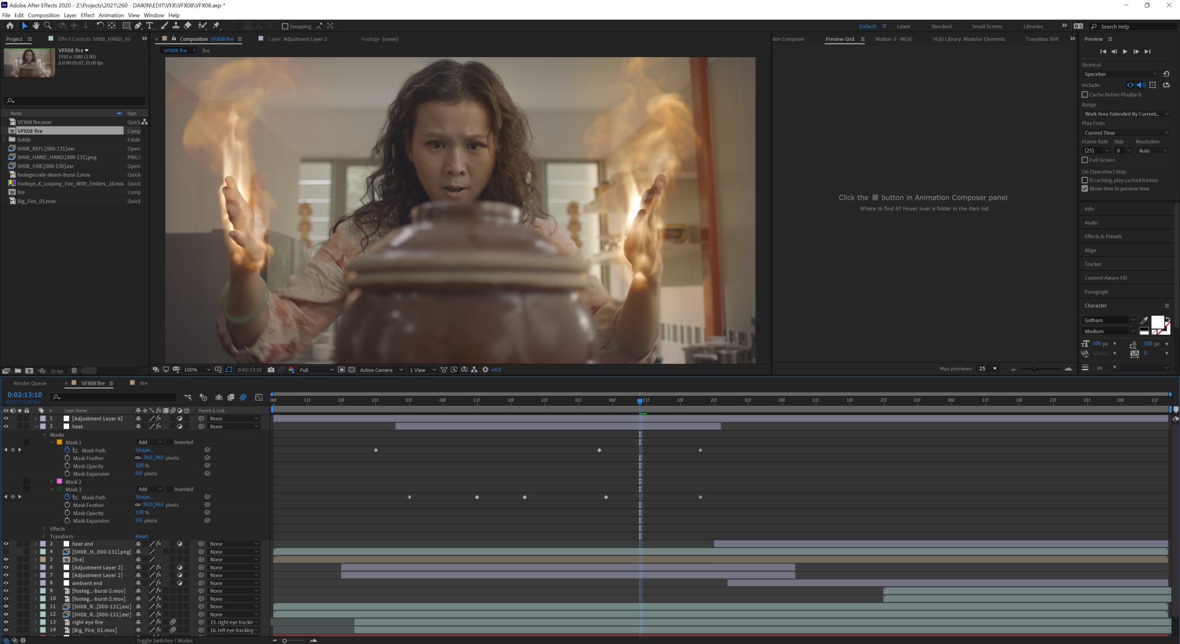Take a snapshot with the camera icon
Screen dimensions: 1180x644
pos(271,370)
